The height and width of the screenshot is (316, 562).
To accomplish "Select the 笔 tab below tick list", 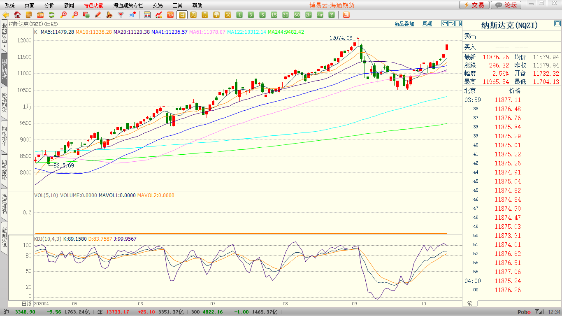I will tap(470, 303).
